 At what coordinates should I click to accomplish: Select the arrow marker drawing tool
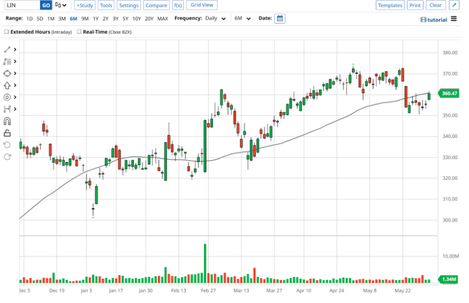point(7,85)
